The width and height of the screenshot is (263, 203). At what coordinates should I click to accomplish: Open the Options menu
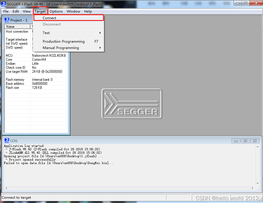56,11
